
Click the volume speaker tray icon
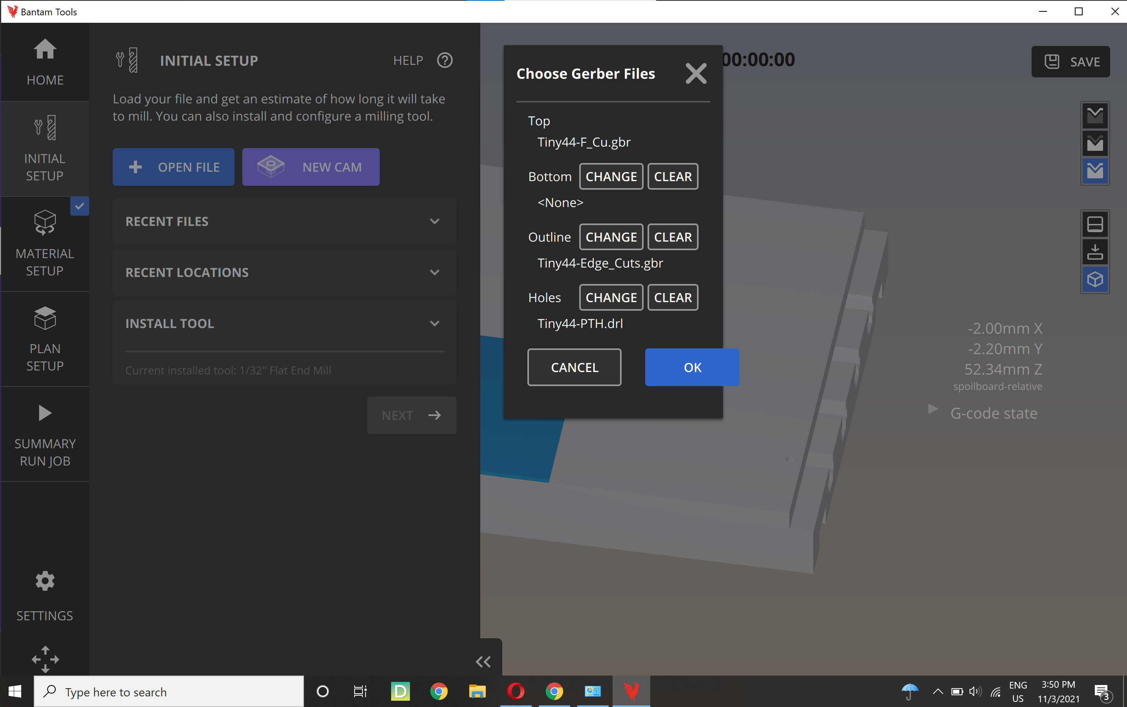point(975,692)
